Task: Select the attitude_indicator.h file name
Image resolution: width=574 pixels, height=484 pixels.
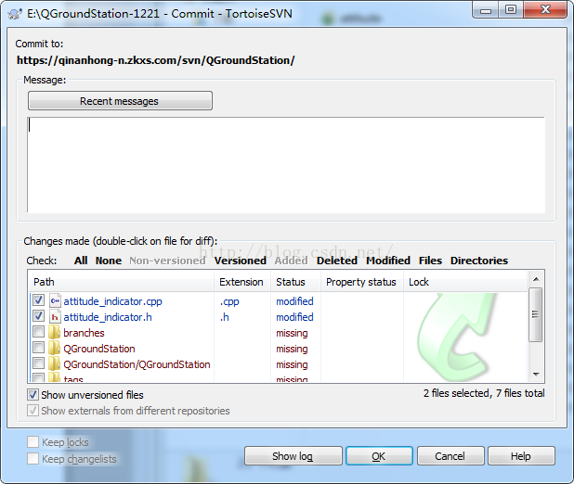Action: click(108, 317)
